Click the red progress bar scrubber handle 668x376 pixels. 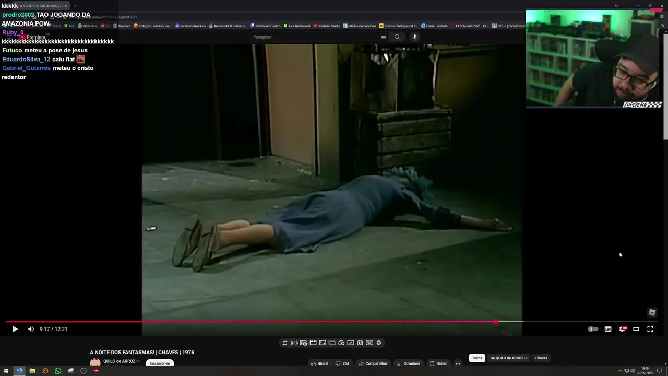(x=496, y=322)
